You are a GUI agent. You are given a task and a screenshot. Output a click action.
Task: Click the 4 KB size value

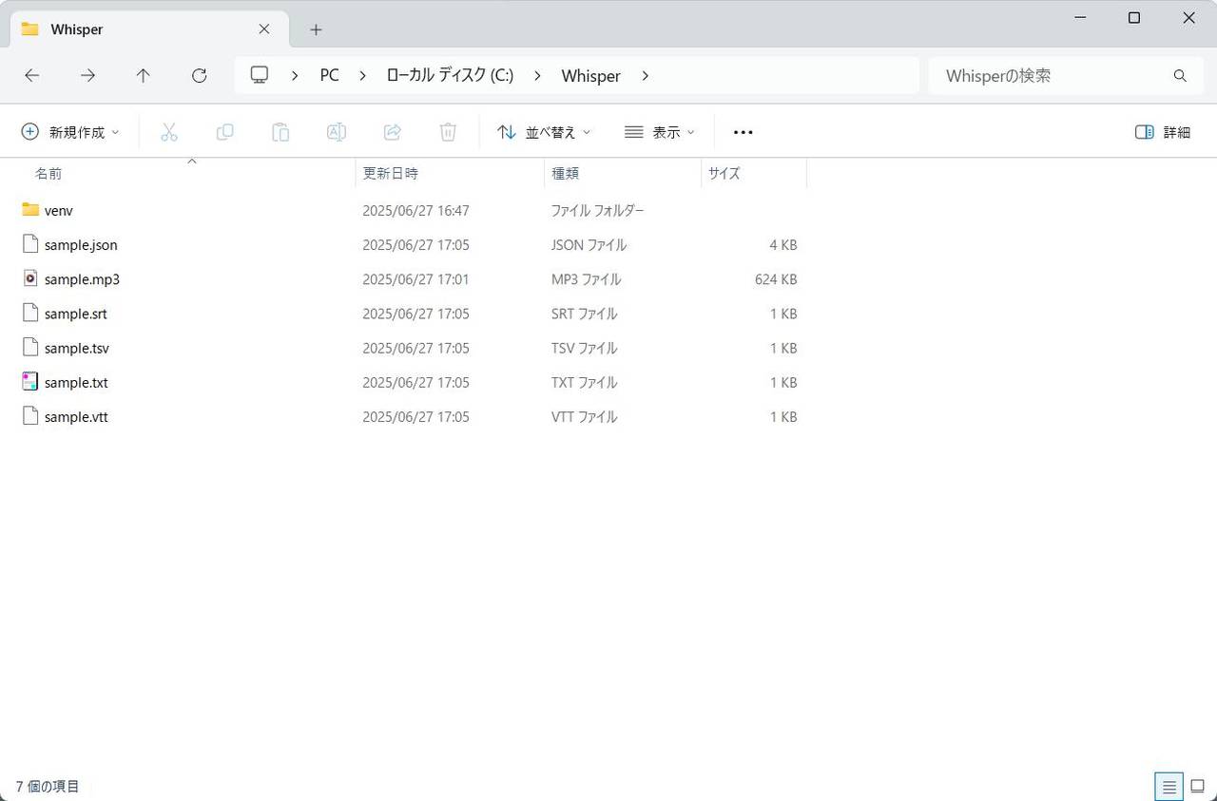[783, 245]
